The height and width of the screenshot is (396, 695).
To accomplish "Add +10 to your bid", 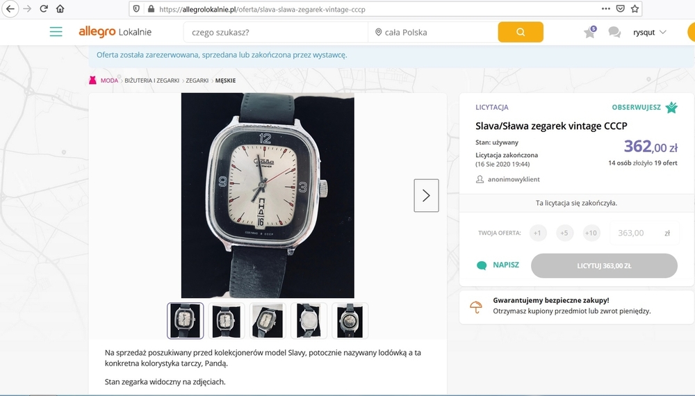I will click(x=591, y=233).
